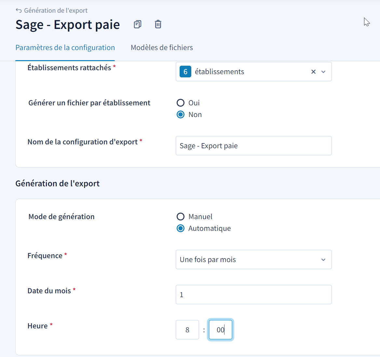This screenshot has width=380, height=357.
Task: Click the Sage - Export paie page title
Action: point(68,25)
